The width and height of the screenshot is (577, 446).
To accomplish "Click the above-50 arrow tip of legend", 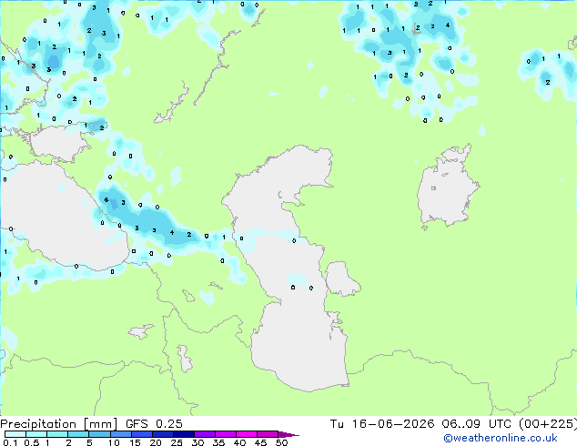I will pos(288,435).
